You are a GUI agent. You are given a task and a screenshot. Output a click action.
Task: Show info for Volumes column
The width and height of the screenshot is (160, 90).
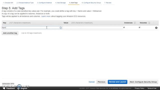(x=149, y=23)
